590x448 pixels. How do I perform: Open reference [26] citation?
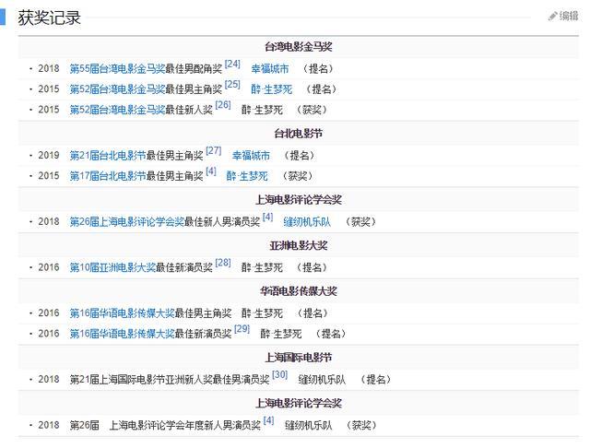coord(223,105)
